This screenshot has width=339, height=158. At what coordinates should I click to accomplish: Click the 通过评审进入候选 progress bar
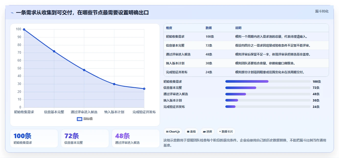point(268,94)
